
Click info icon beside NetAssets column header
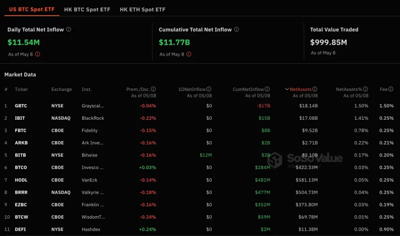tap(315, 89)
